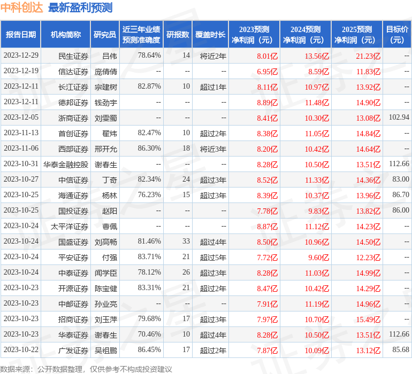
Task: Click the 数据来源 footer note
Action: point(86,369)
